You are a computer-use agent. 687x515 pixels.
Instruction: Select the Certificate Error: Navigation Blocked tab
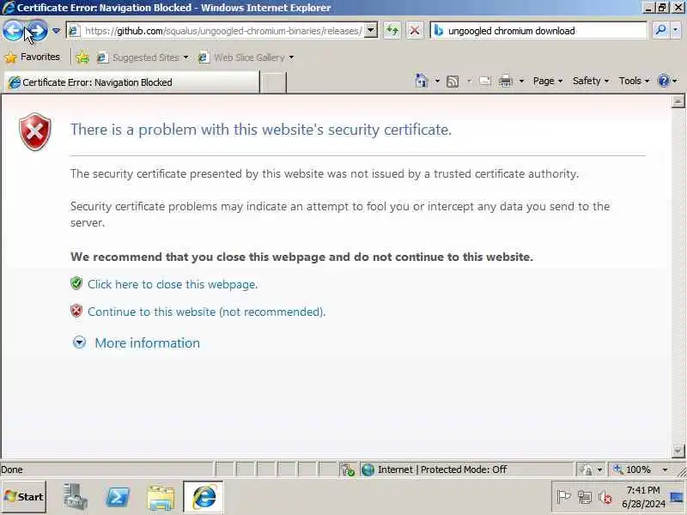click(x=131, y=82)
